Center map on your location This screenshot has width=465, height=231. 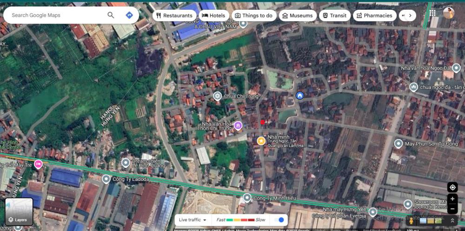click(x=452, y=187)
